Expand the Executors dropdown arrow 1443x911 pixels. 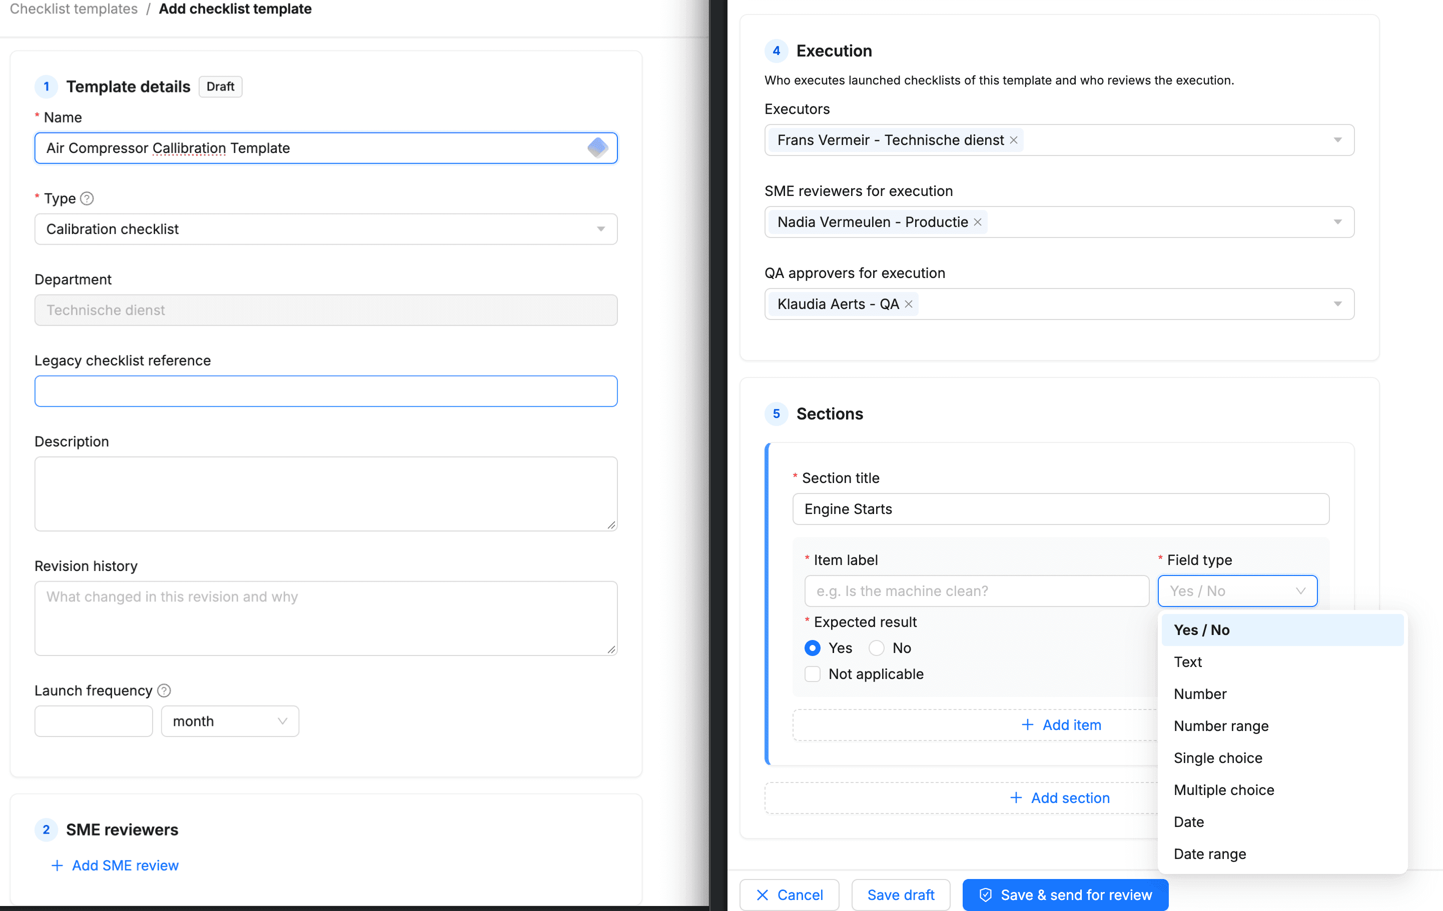1337,140
